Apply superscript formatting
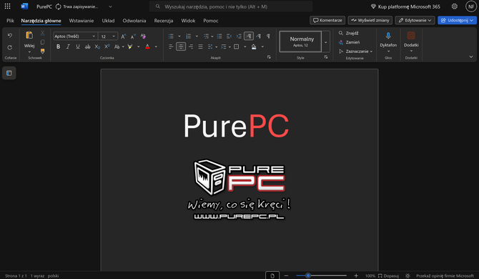Viewport: 479px width, 279px height. pos(107,46)
